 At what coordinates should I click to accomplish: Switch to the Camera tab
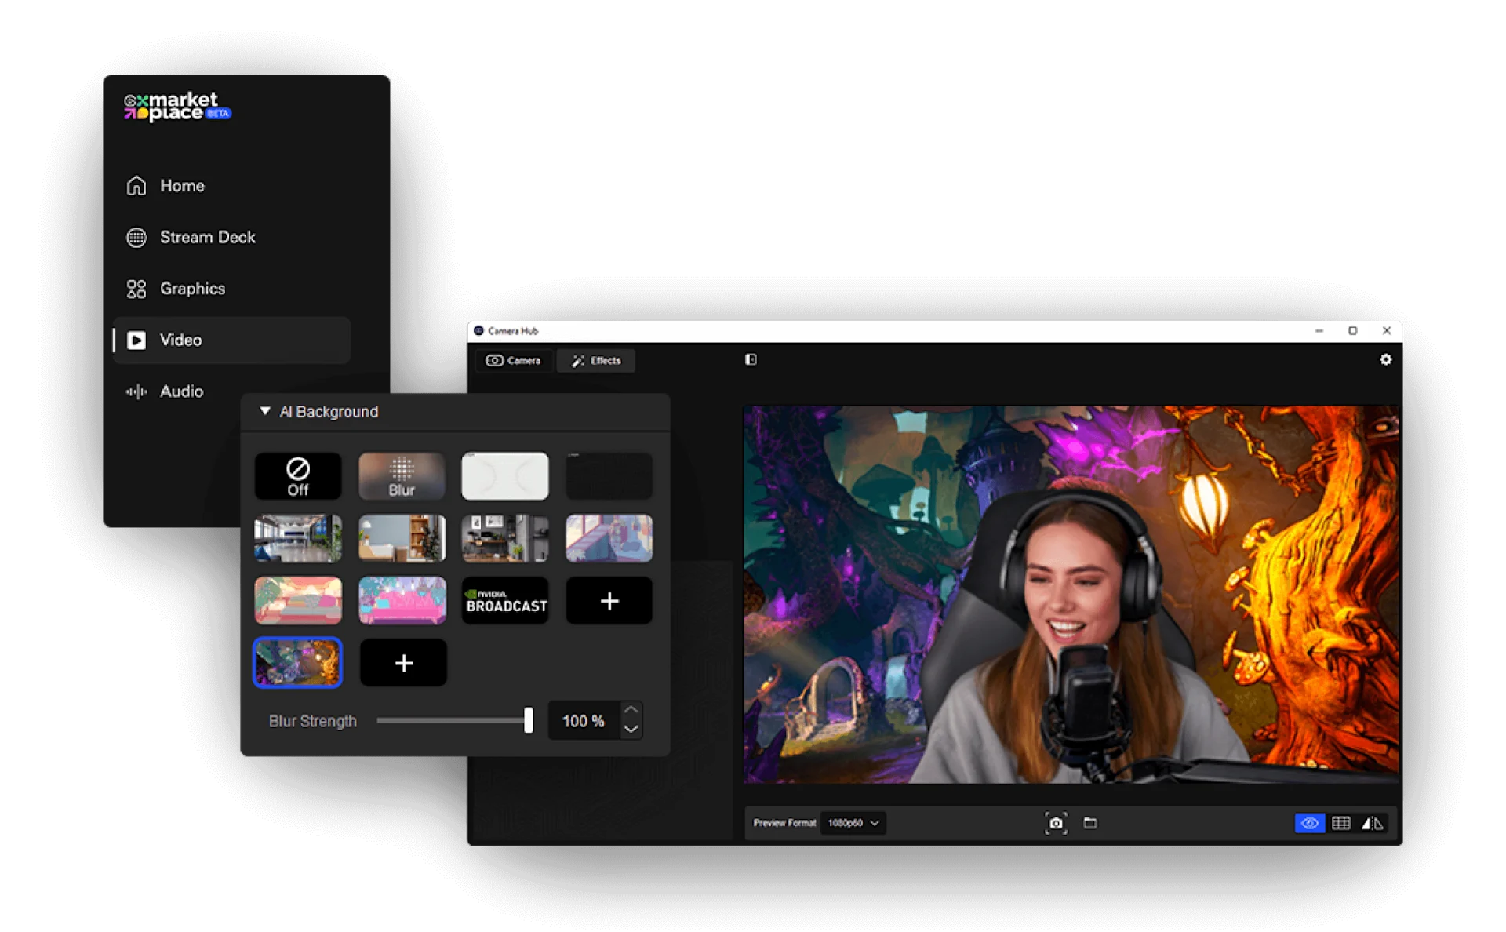pyautogui.click(x=514, y=361)
